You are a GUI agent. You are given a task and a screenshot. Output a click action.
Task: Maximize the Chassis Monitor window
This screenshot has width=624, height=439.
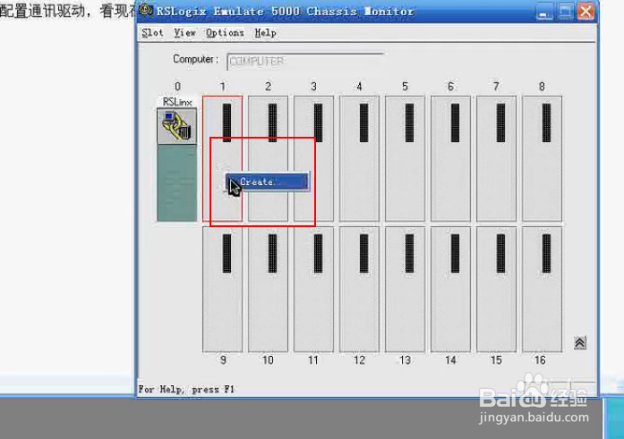click(x=565, y=12)
